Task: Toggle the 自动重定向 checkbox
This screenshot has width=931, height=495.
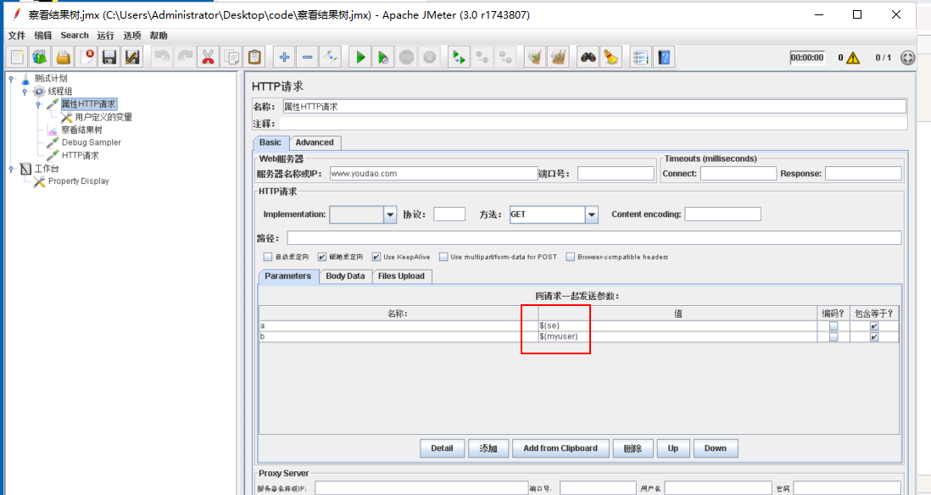Action: [268, 257]
